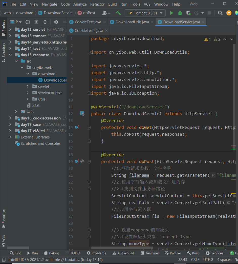This screenshot has width=238, height=264.
Task: Collapse the download package
Action: click(28, 74)
